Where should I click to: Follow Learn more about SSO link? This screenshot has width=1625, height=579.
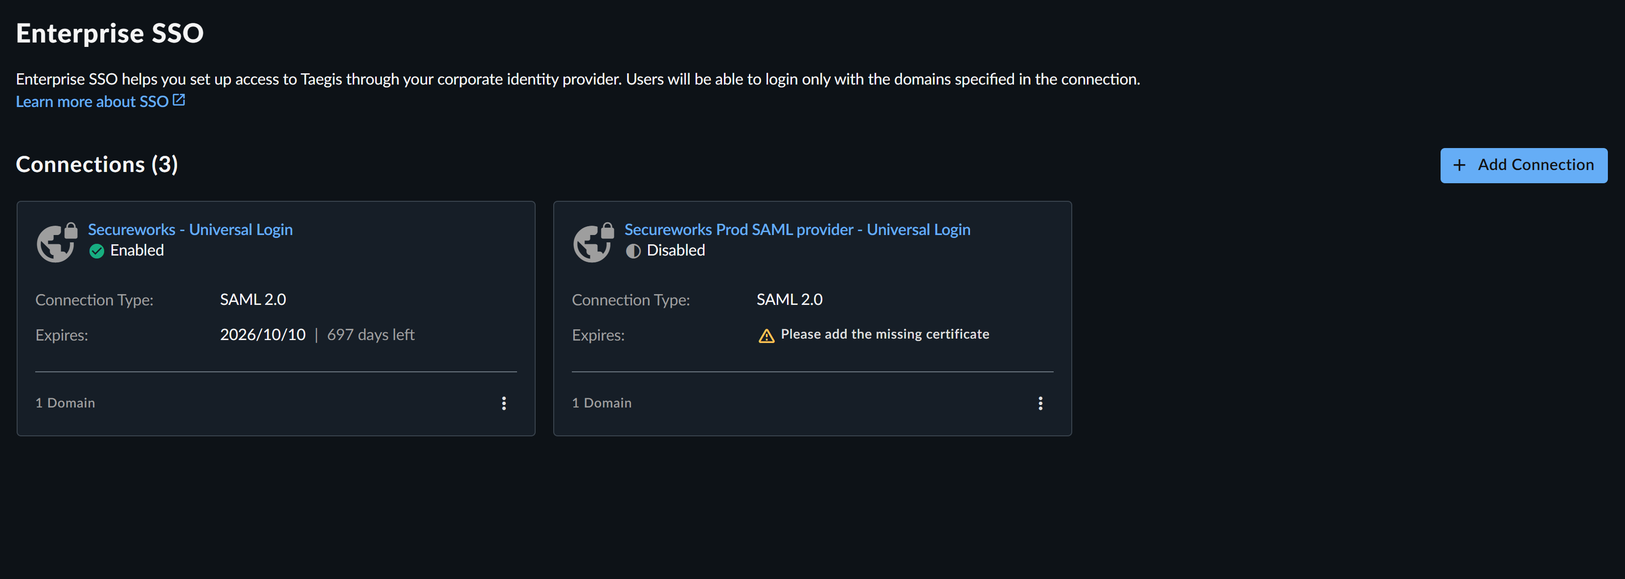92,102
